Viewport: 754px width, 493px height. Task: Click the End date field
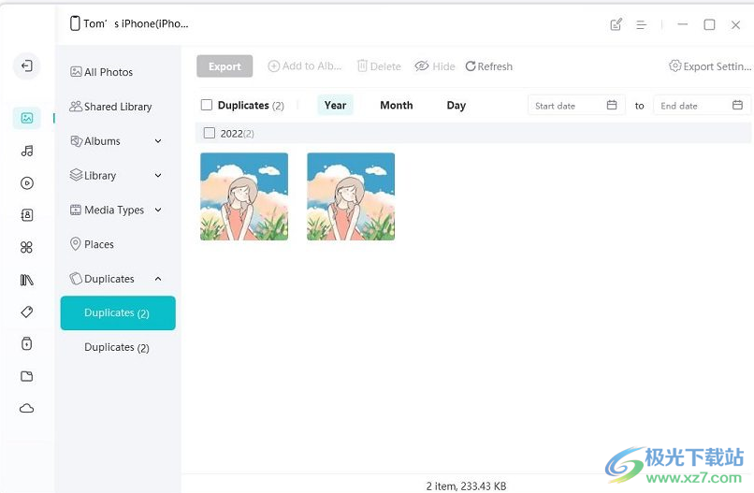pyautogui.click(x=702, y=105)
